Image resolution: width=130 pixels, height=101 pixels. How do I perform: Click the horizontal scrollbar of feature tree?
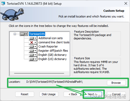39,73
